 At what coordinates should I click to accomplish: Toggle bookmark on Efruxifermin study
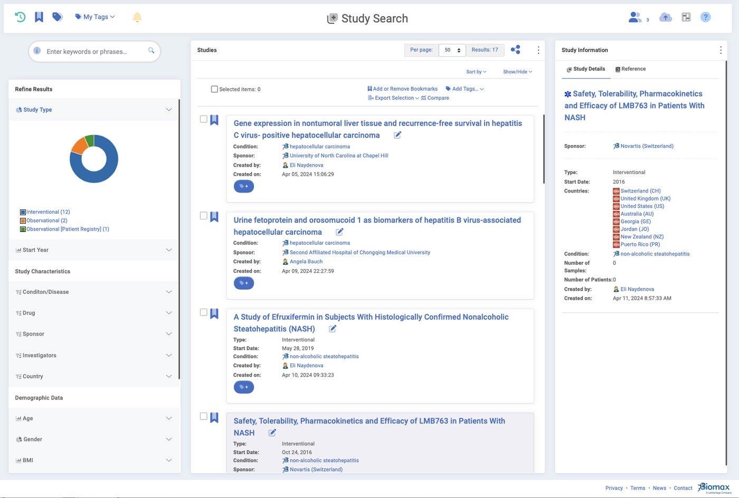[214, 313]
